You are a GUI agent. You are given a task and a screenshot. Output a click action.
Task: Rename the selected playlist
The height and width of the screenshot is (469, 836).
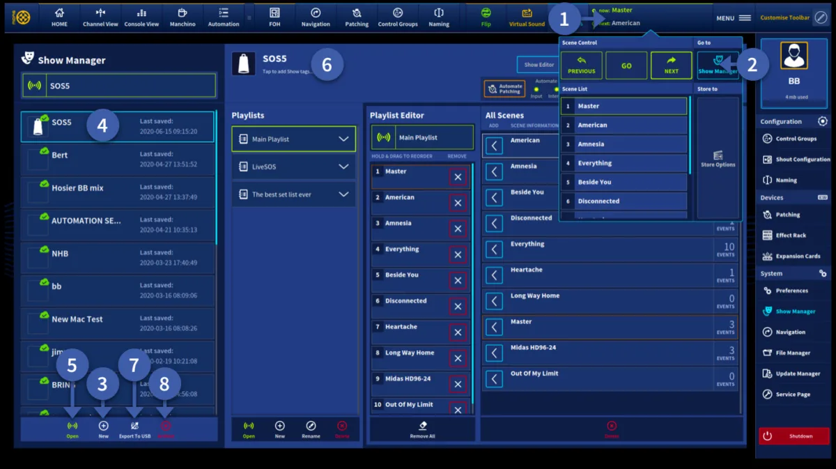tap(311, 429)
